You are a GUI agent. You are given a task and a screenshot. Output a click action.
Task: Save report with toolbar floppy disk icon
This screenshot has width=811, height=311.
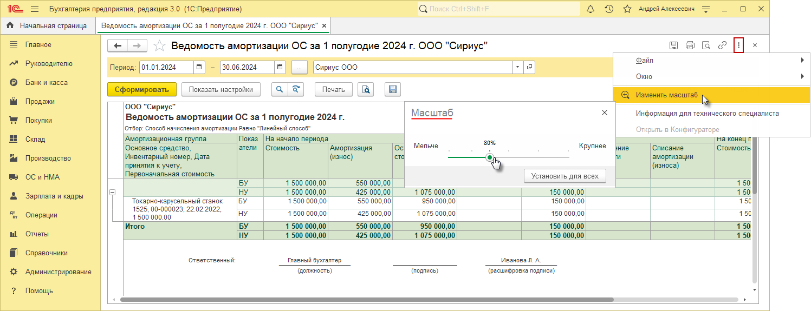pyautogui.click(x=393, y=90)
